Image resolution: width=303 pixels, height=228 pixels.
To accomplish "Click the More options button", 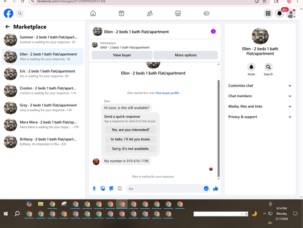I will pos(185,55).
